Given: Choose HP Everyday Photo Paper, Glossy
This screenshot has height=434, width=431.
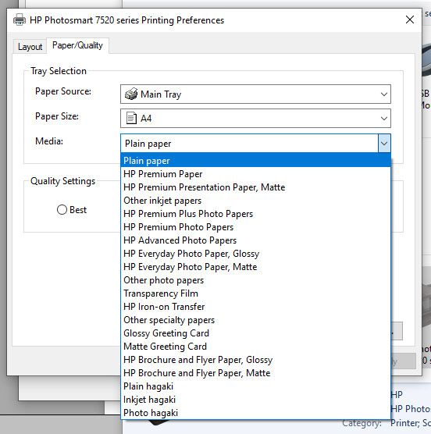Looking at the screenshot, I should (x=255, y=254).
